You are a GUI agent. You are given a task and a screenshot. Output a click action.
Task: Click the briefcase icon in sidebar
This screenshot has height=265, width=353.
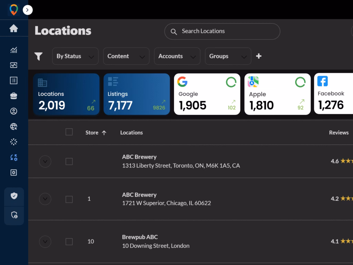(14, 96)
